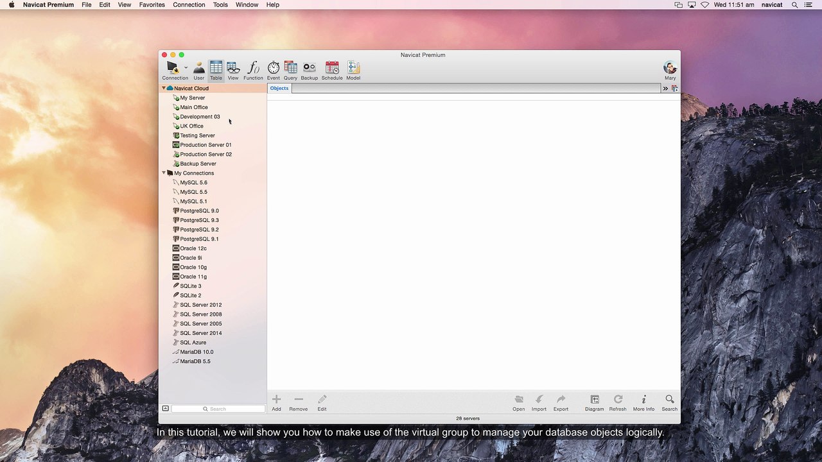Open the User toolbar icon
Image resolution: width=822 pixels, height=462 pixels.
tap(199, 70)
